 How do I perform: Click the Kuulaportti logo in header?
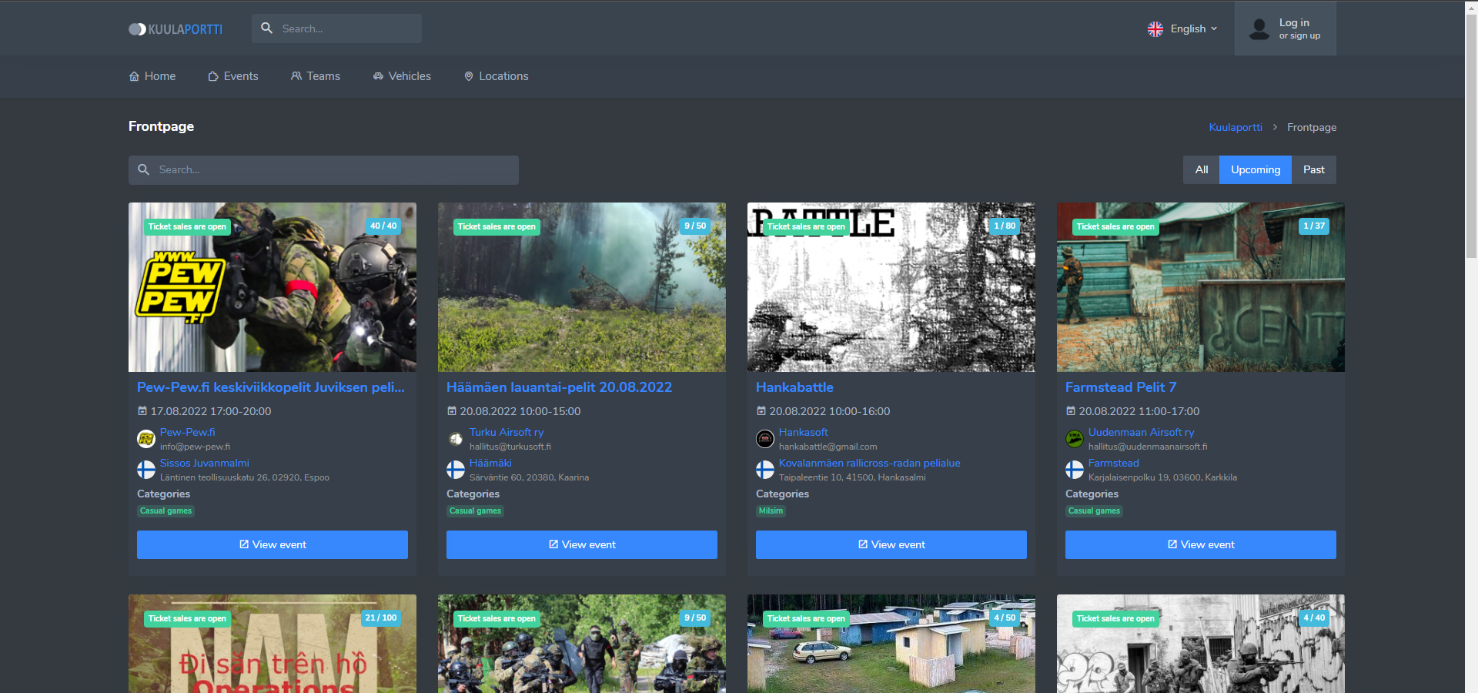(176, 29)
